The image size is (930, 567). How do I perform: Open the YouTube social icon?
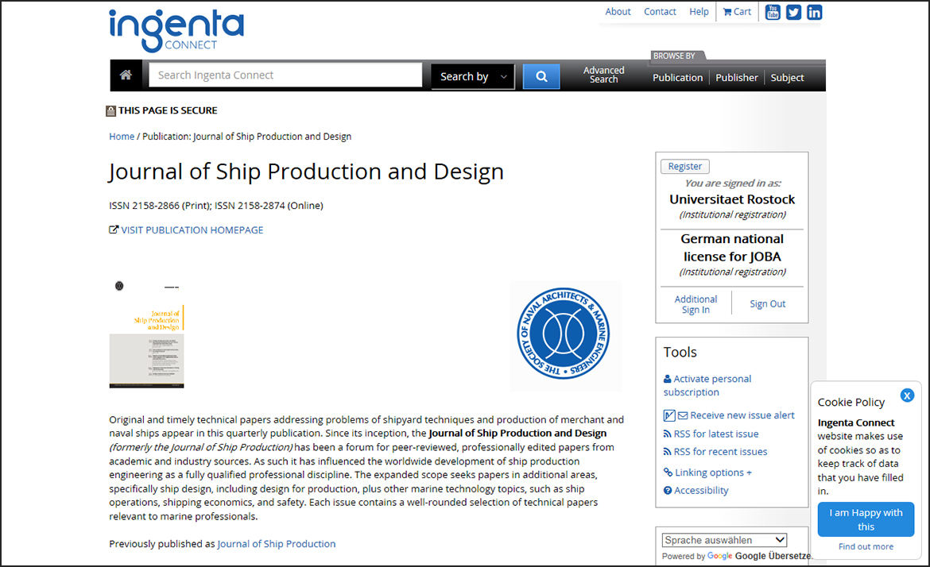tap(773, 12)
